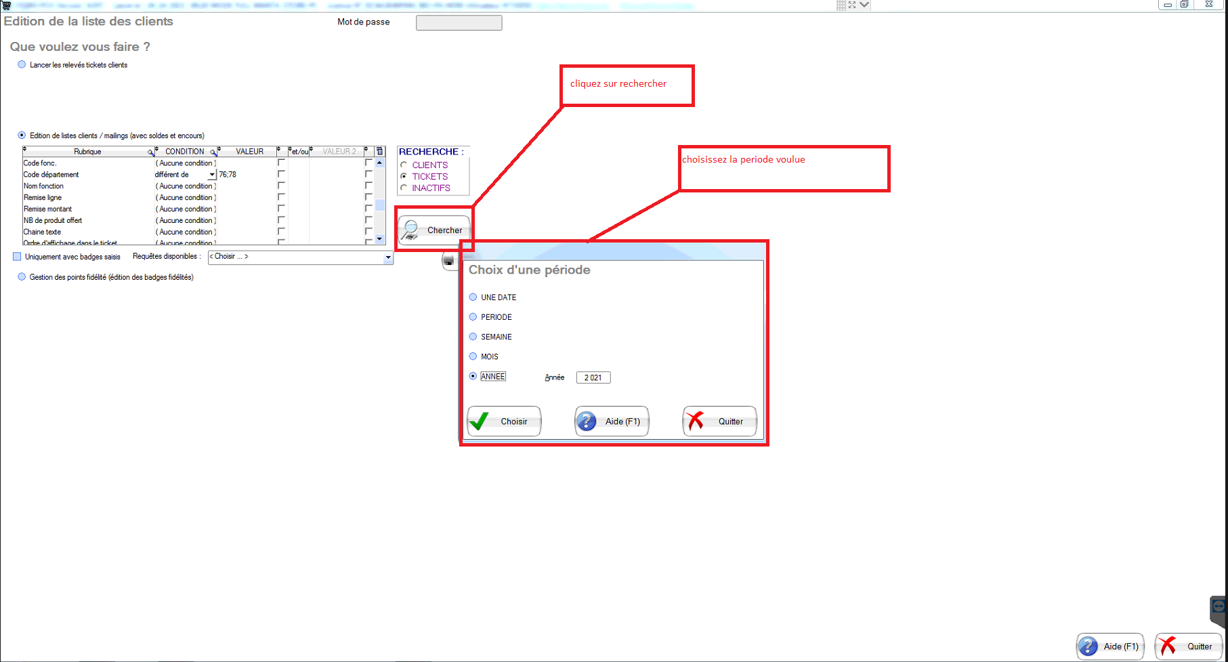Click the Chercher search button
This screenshot has width=1228, height=662.
click(433, 230)
